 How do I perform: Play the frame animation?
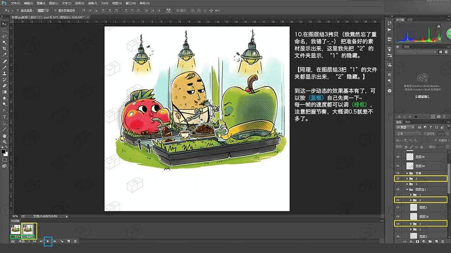(48, 241)
